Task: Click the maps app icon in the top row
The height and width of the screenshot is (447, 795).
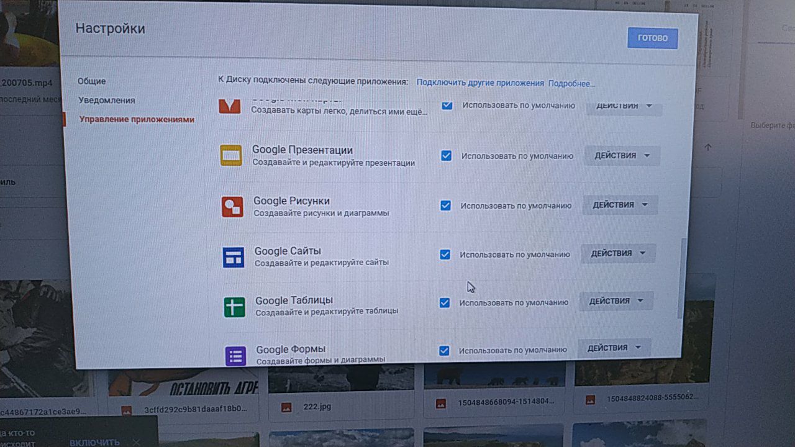Action: point(230,106)
